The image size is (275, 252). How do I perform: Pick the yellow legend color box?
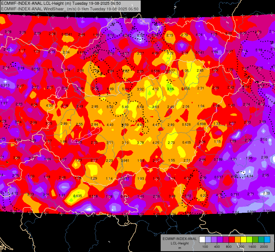[244, 240]
